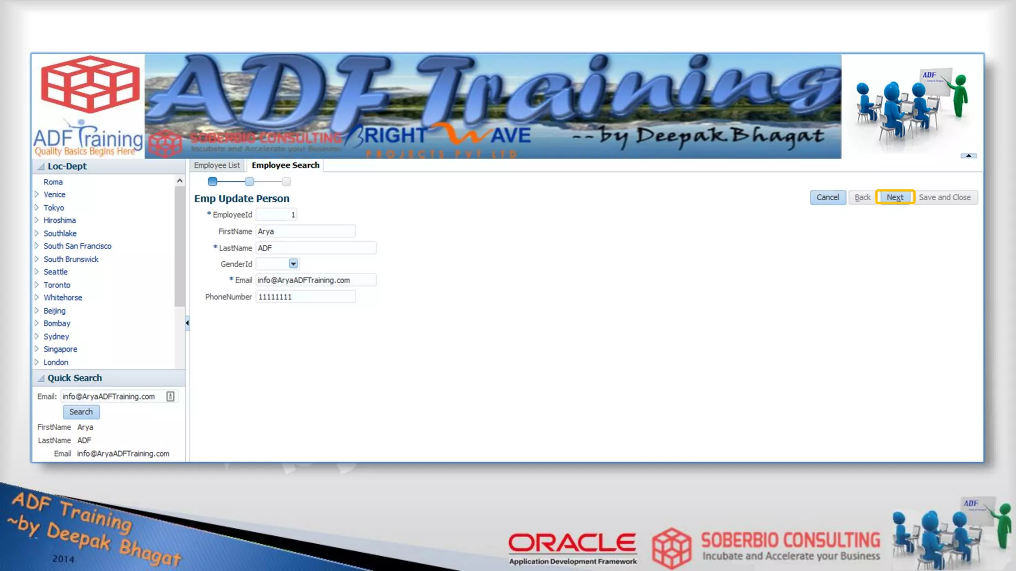Click the Quick Search button
This screenshot has height=571, width=1016.
(x=81, y=412)
